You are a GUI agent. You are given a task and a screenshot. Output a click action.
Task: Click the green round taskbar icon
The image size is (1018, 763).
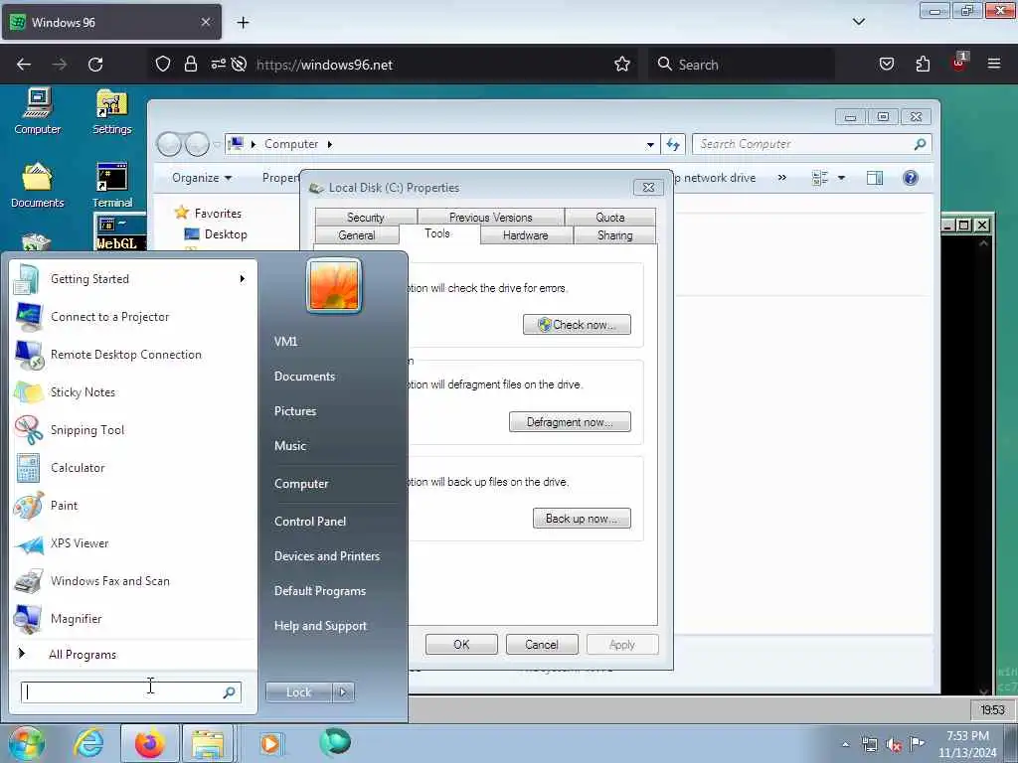tap(334, 742)
